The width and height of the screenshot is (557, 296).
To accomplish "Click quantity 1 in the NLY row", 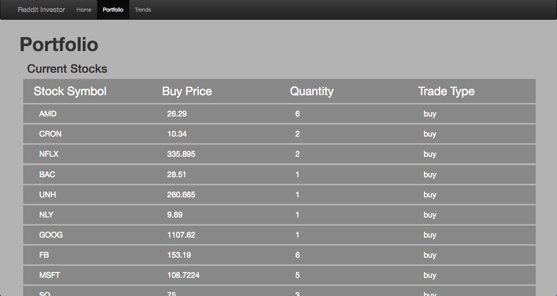I will pos(297,215).
